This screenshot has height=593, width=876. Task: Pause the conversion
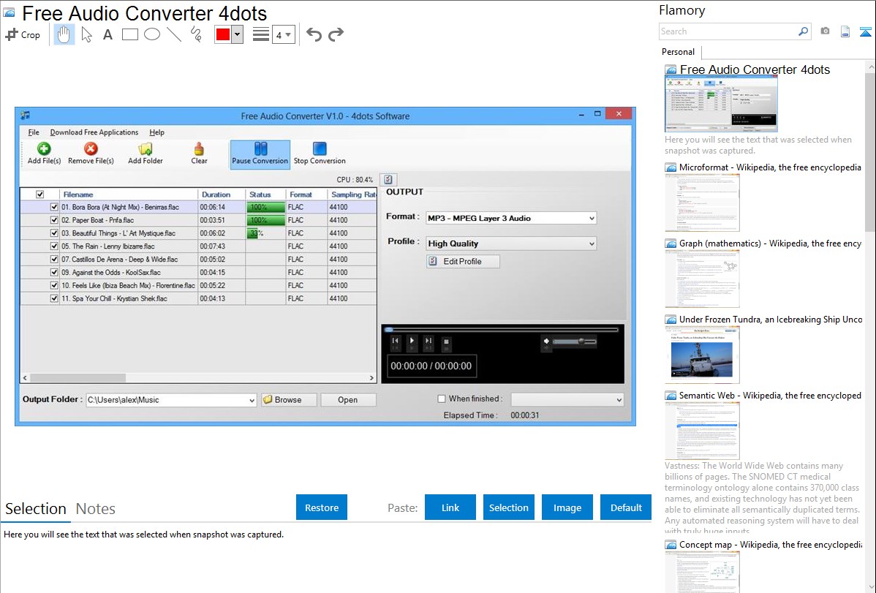(x=260, y=154)
